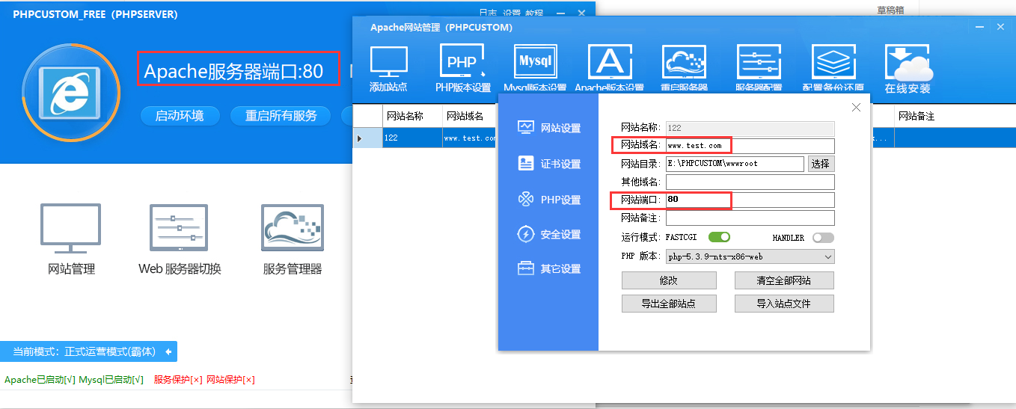Open 日志 in main window title bar
The image size is (1016, 409).
point(488,13)
